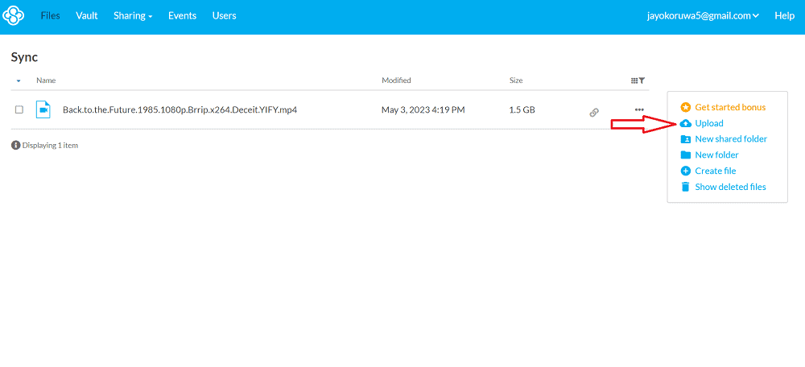
Task: Click the Sync folder heading
Action: click(25, 57)
